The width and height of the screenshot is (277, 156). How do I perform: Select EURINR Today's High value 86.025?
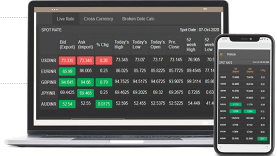(x=122, y=71)
